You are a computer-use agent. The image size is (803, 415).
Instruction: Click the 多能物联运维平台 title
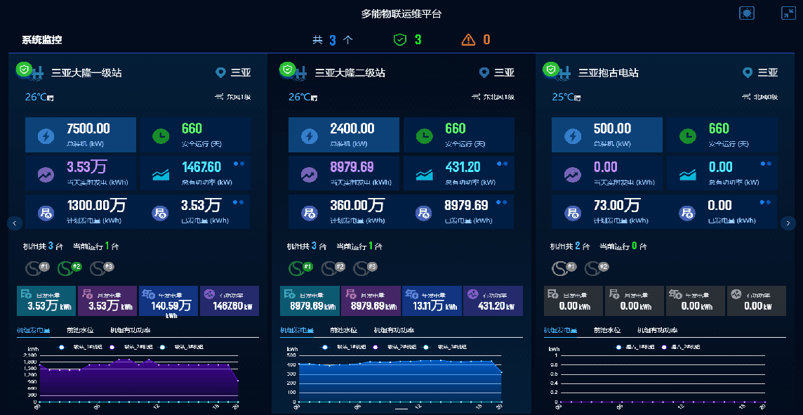(401, 14)
